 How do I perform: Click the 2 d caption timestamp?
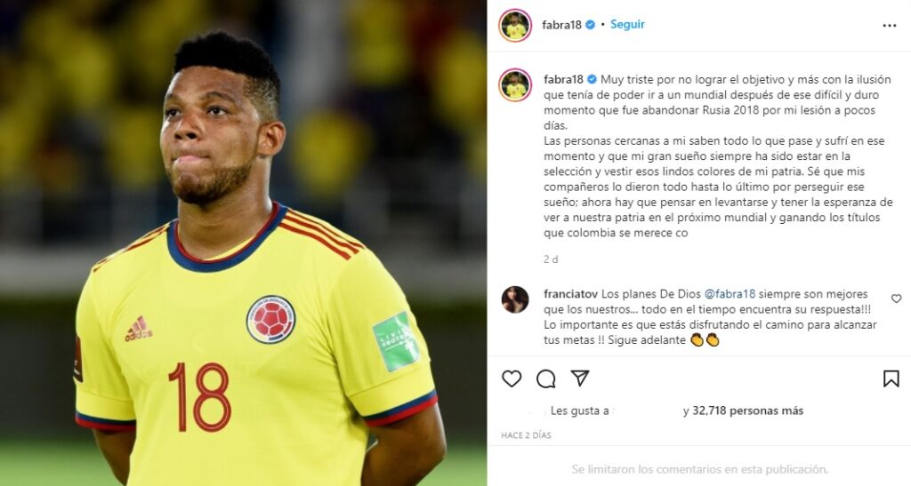[x=551, y=259]
